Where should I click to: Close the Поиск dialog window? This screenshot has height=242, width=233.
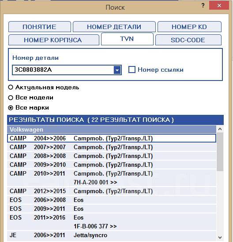[219, 5]
